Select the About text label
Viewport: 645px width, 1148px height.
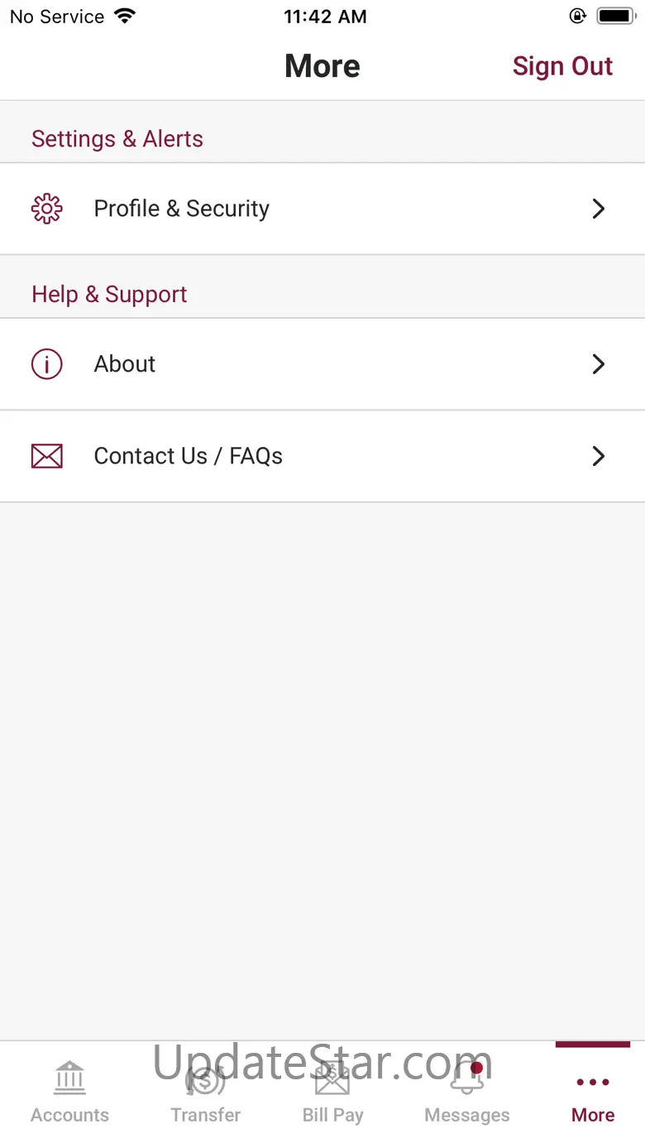(x=125, y=364)
